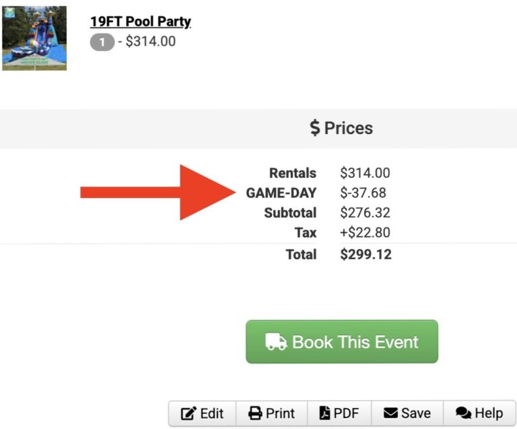Click the red arrow pointing to GAME-DAY
Image resolution: width=517 pixels, height=429 pixels.
[158, 192]
